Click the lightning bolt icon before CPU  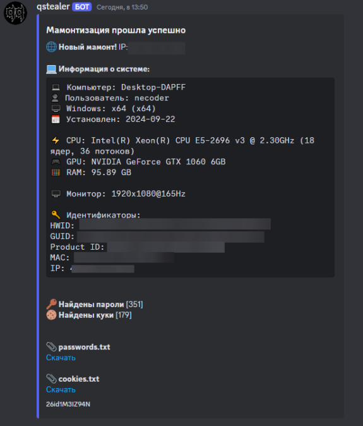click(56, 140)
